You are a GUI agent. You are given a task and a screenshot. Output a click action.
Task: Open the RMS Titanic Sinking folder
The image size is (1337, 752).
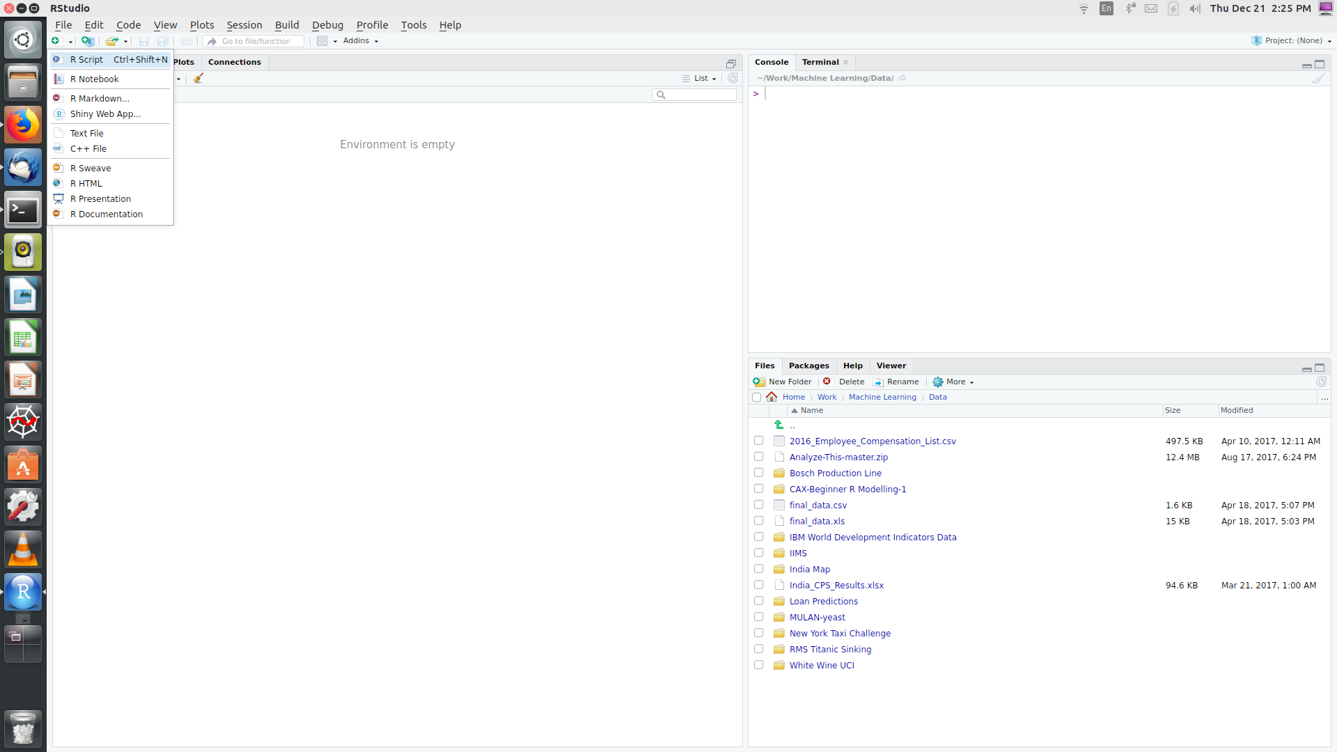[830, 649]
